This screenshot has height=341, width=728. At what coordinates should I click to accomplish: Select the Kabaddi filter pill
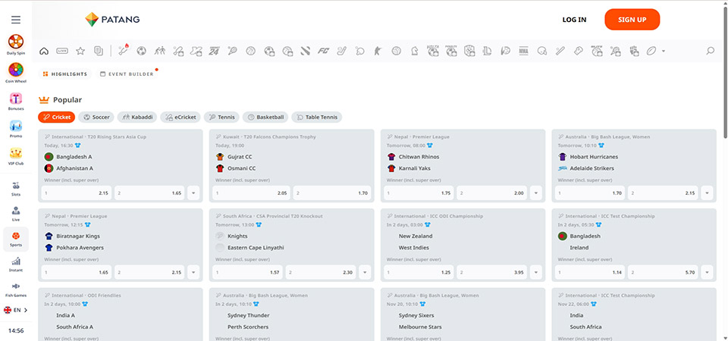[137, 117]
